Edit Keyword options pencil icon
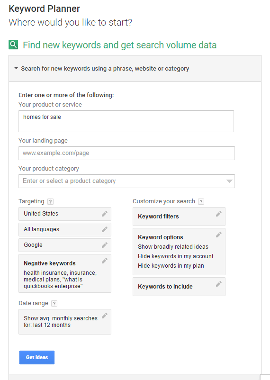The width and height of the screenshot is (270, 380). (219, 235)
